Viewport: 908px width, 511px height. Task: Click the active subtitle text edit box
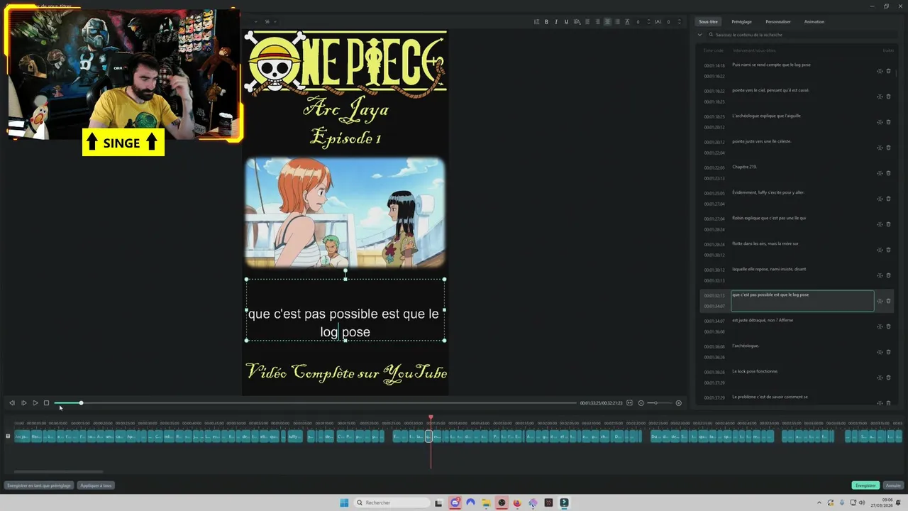(x=802, y=301)
